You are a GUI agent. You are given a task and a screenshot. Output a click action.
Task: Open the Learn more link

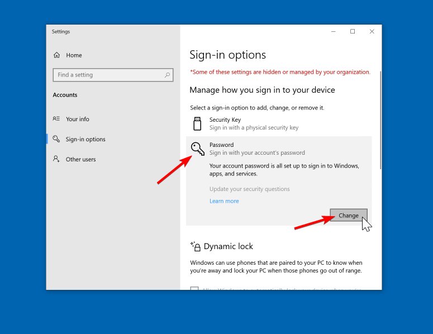click(x=224, y=201)
